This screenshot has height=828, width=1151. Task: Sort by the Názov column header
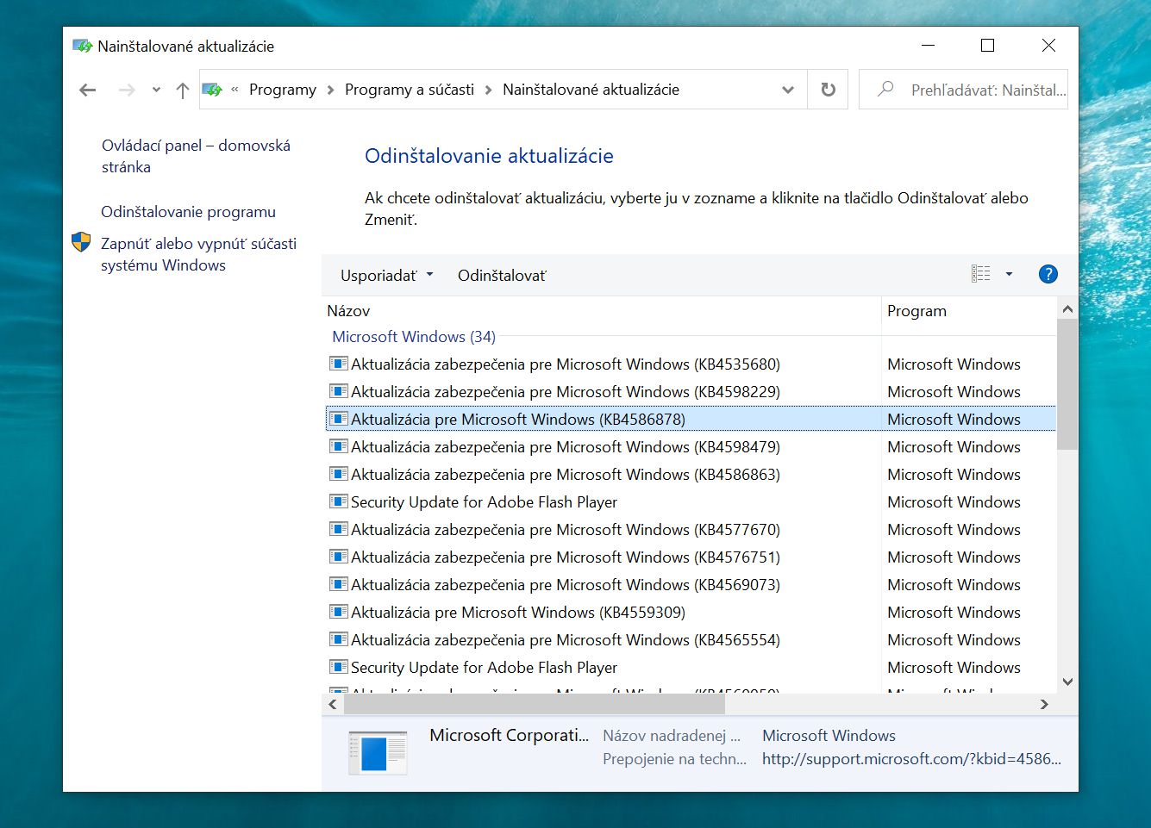[602, 311]
